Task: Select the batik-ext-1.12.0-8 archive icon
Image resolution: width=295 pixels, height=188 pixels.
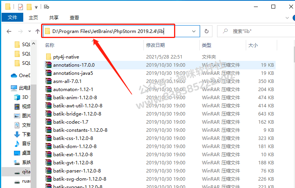Action: [x=48, y=154]
